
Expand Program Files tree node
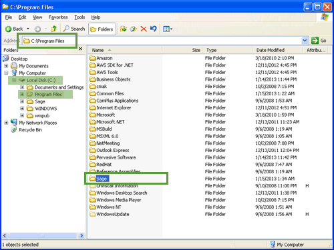[22, 94]
